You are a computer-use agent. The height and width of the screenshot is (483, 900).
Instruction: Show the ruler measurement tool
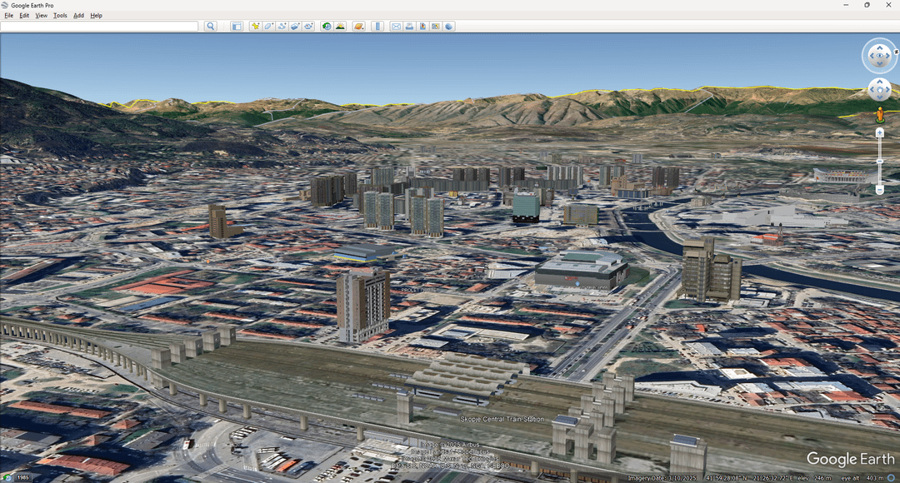[377, 27]
